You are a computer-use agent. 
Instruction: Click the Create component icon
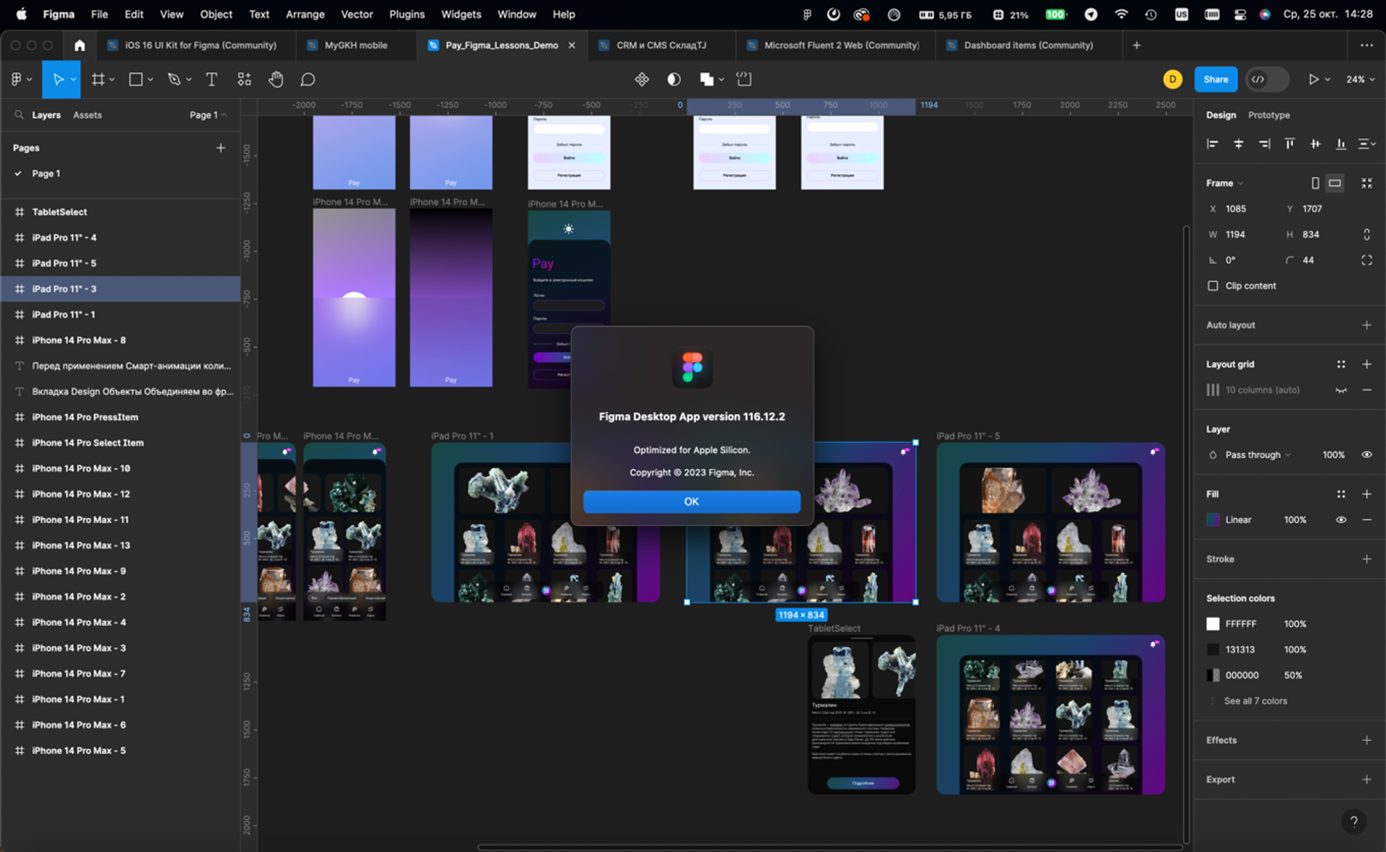tap(642, 79)
